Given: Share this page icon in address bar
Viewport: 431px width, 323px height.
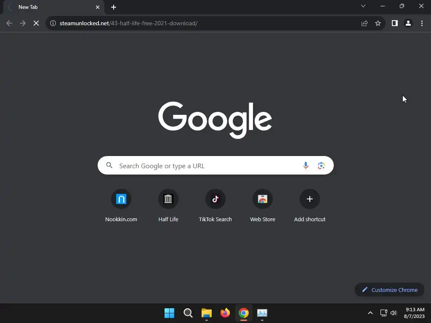Looking at the screenshot, I should pyautogui.click(x=364, y=24).
